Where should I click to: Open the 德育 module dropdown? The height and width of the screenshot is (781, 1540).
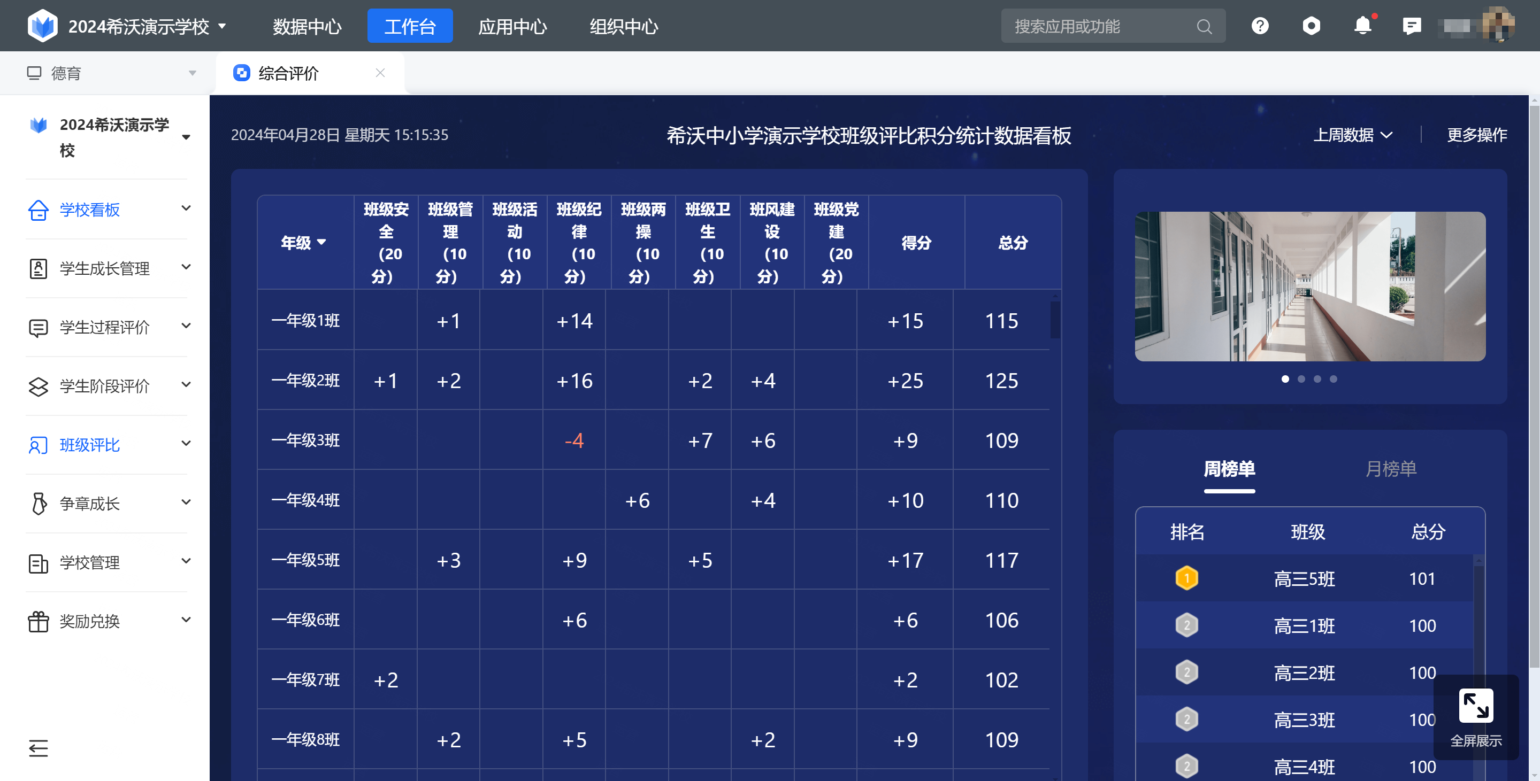coord(192,73)
